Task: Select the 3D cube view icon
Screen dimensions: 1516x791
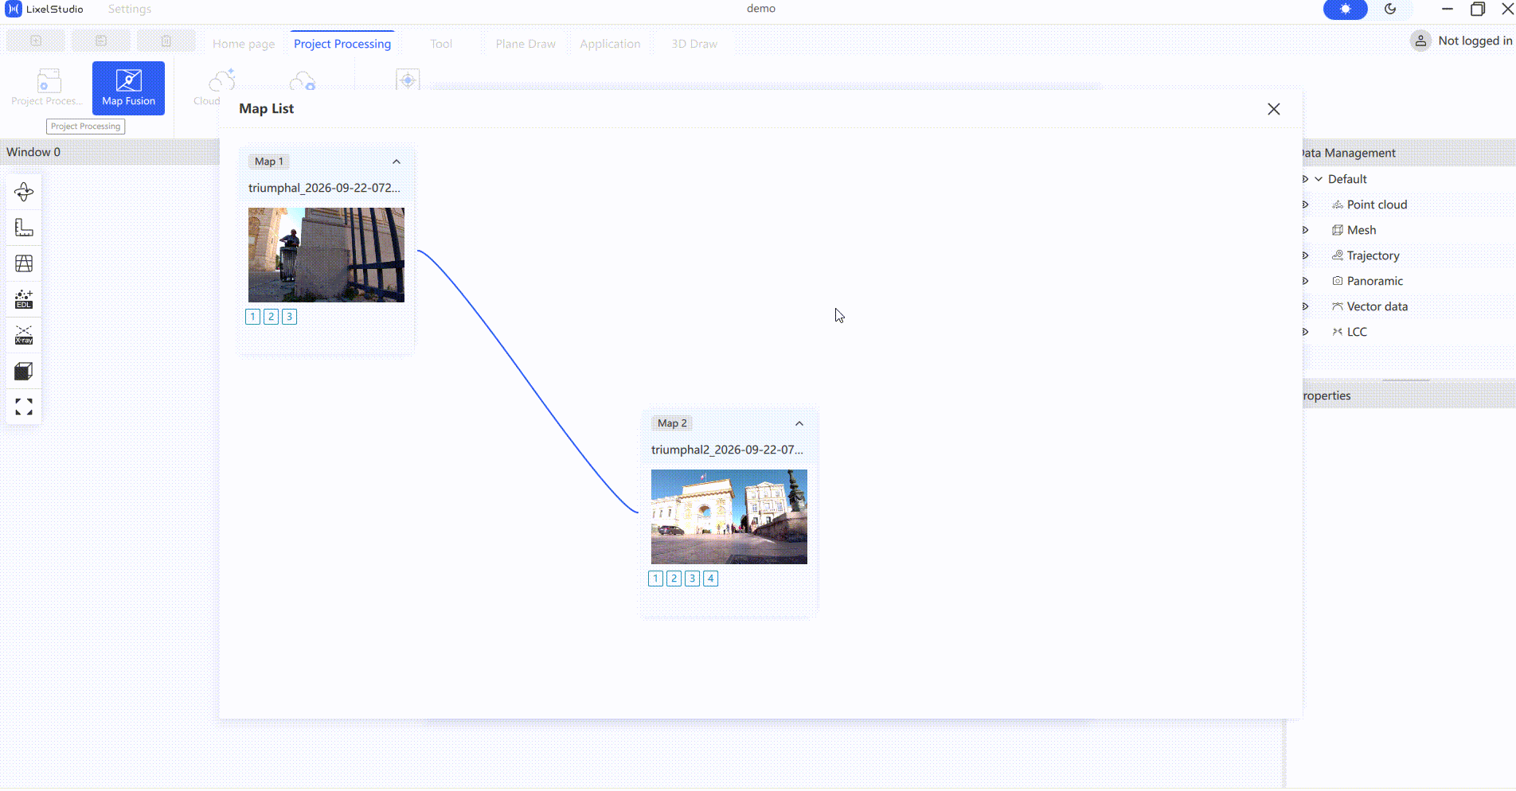Action: click(24, 371)
